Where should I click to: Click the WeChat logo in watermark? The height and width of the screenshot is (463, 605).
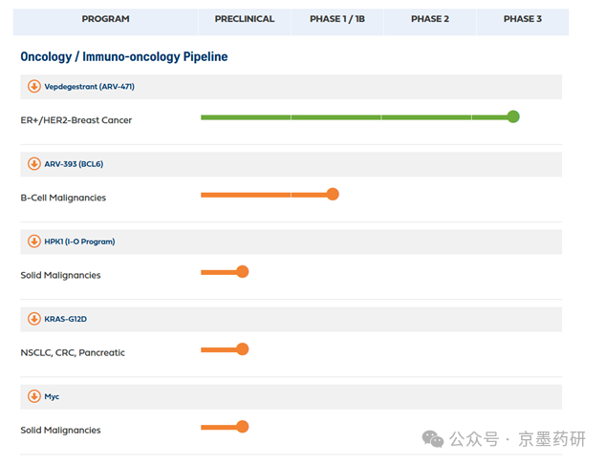[x=433, y=439]
